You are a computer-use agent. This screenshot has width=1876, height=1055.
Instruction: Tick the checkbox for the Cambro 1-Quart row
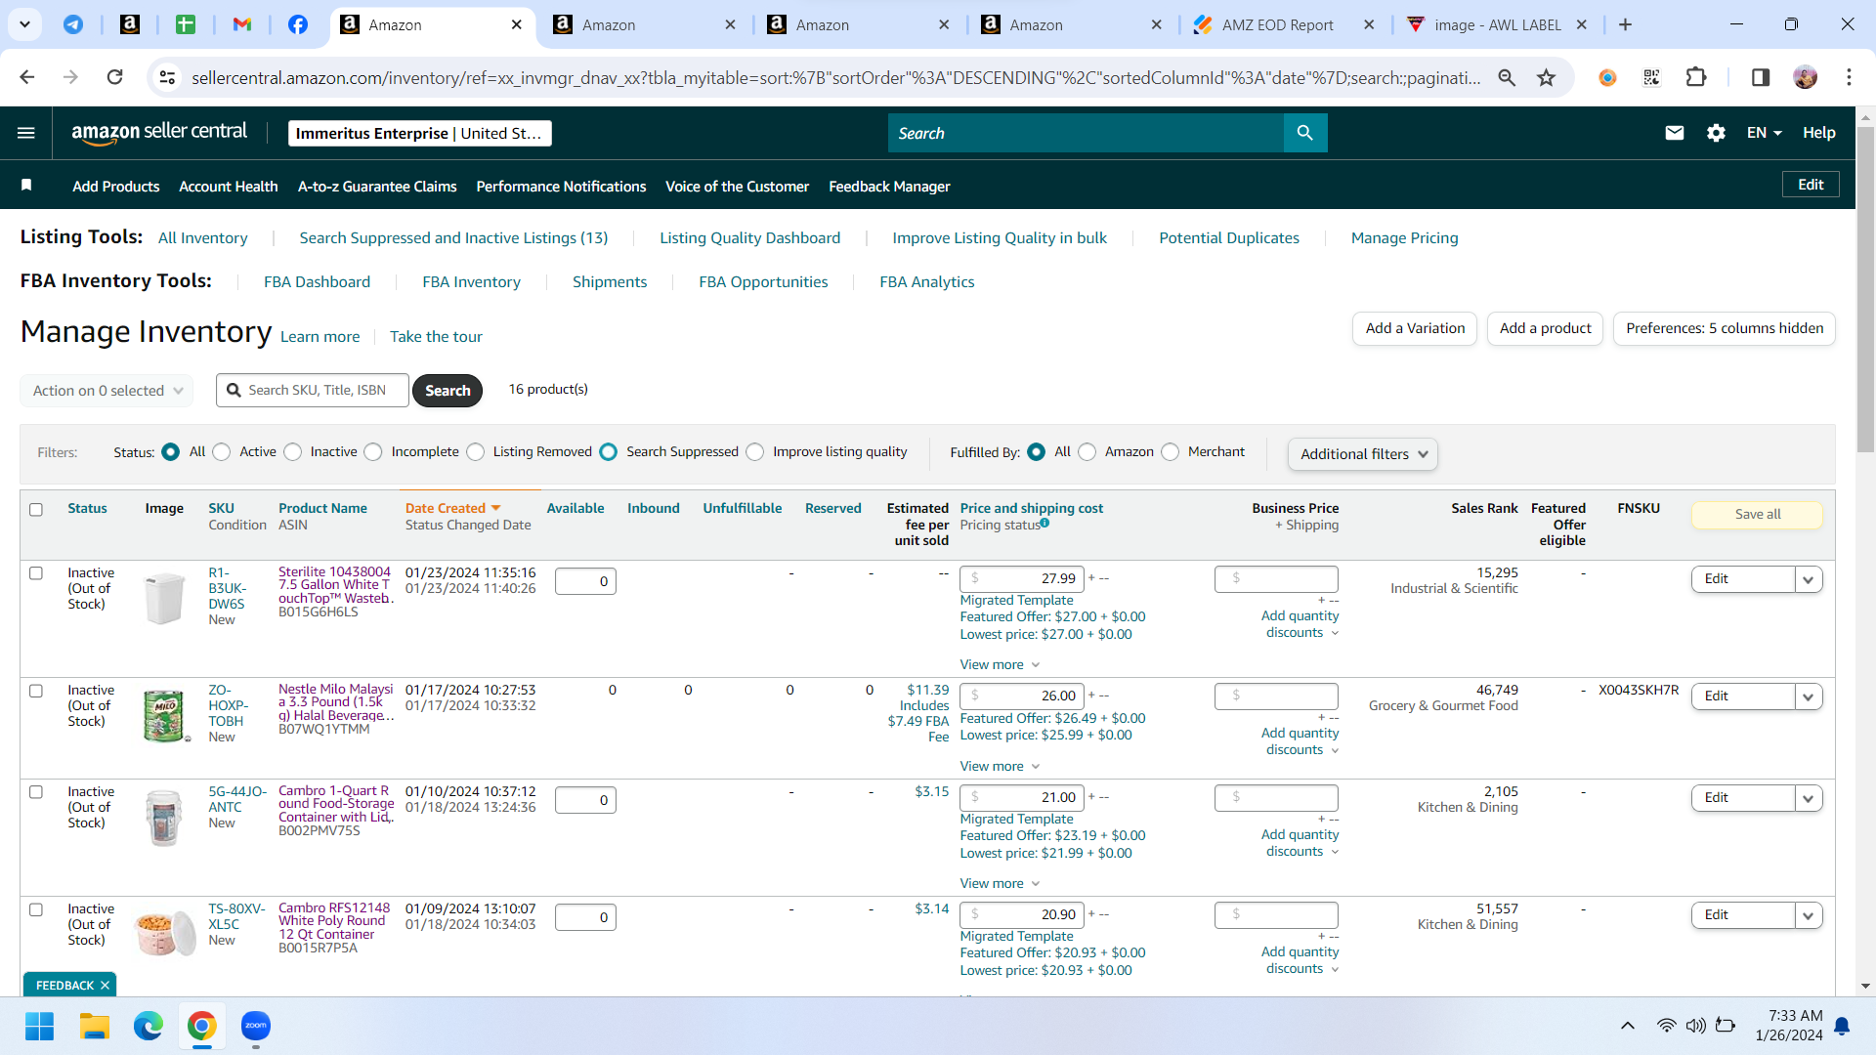tap(36, 792)
